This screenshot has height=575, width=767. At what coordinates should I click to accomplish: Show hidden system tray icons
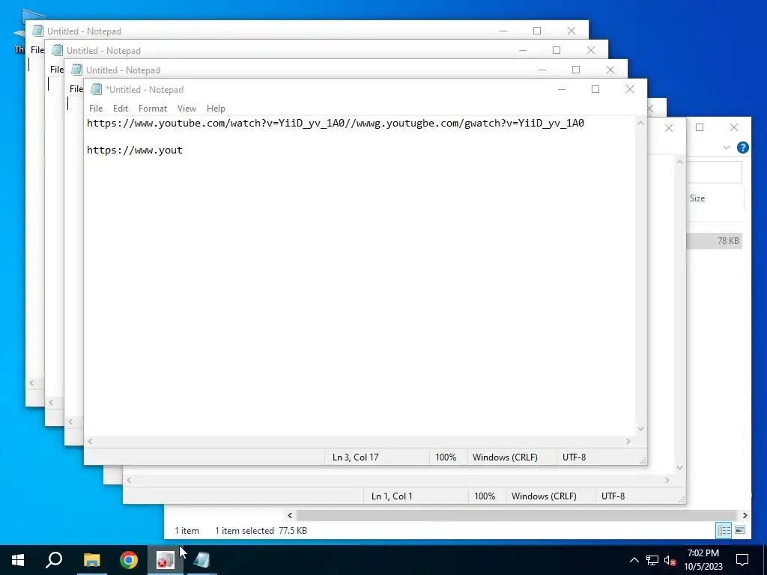point(634,560)
